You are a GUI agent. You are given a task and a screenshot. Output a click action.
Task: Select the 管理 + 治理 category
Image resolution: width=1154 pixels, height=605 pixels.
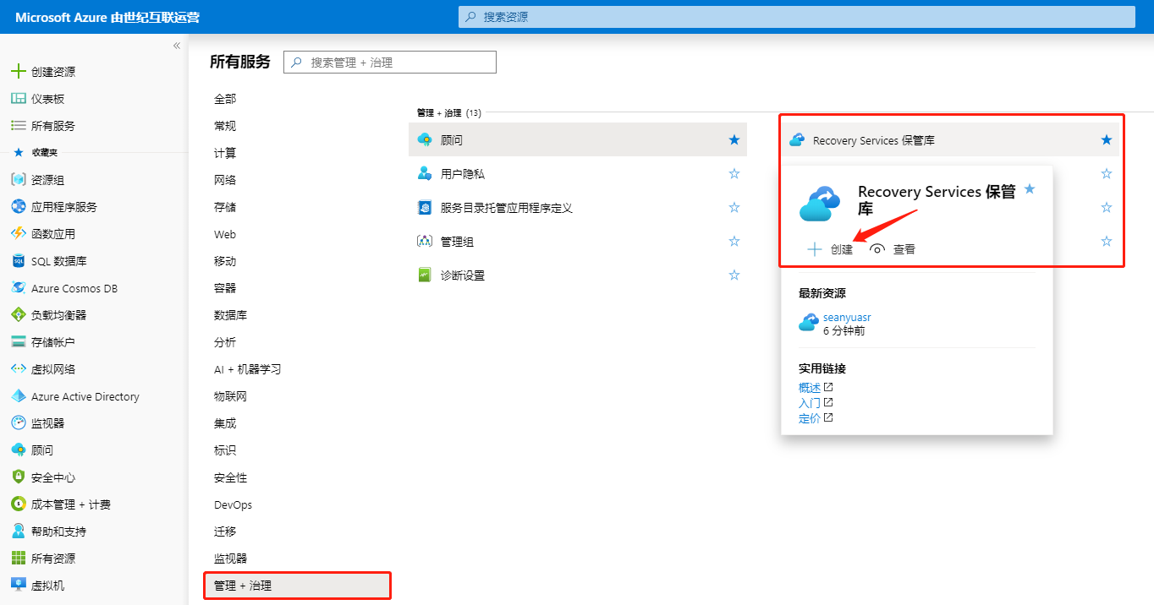(297, 585)
